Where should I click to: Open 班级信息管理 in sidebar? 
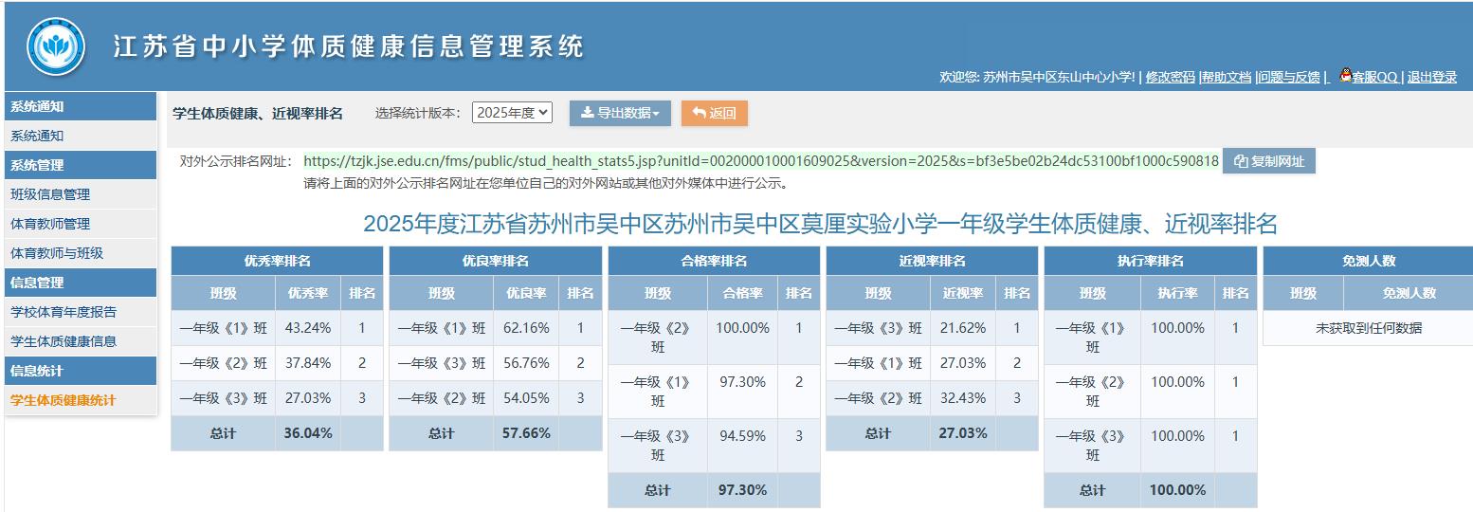pyautogui.click(x=81, y=194)
